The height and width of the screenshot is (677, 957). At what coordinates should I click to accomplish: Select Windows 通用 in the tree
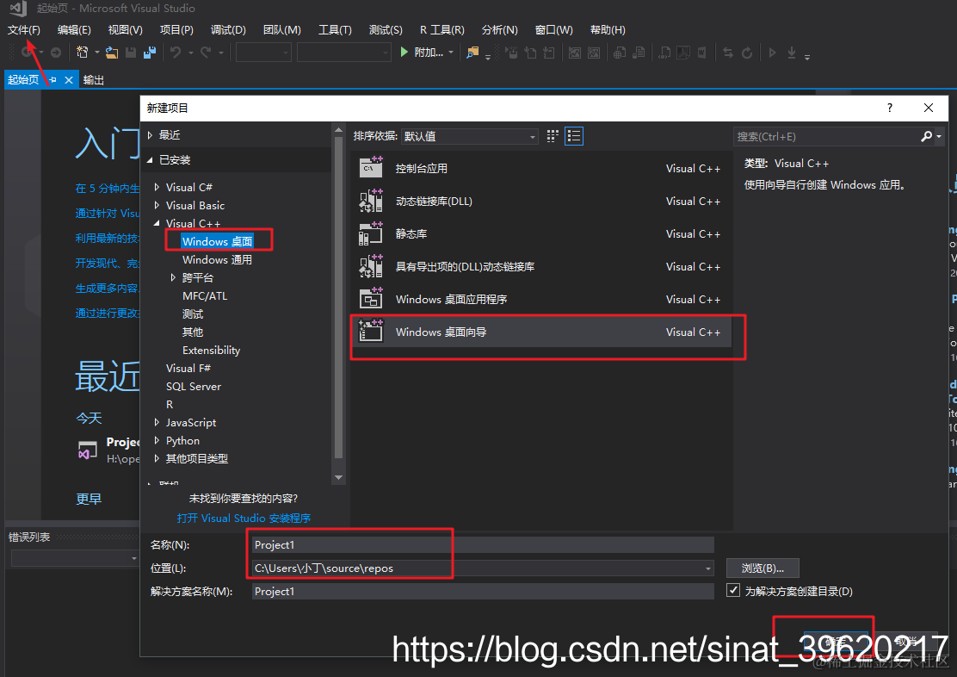(x=217, y=259)
